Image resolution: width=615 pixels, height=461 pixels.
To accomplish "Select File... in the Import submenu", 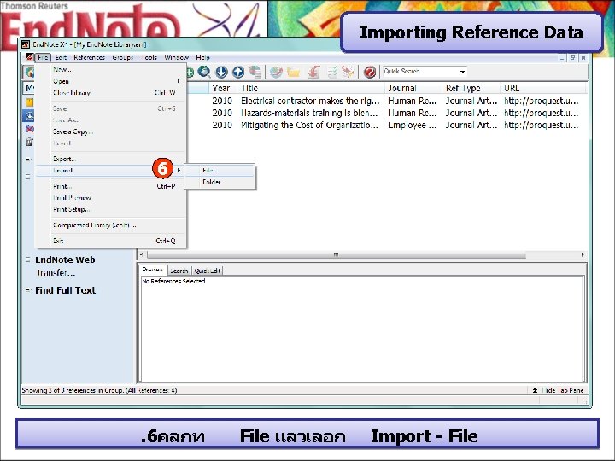I will (220, 171).
